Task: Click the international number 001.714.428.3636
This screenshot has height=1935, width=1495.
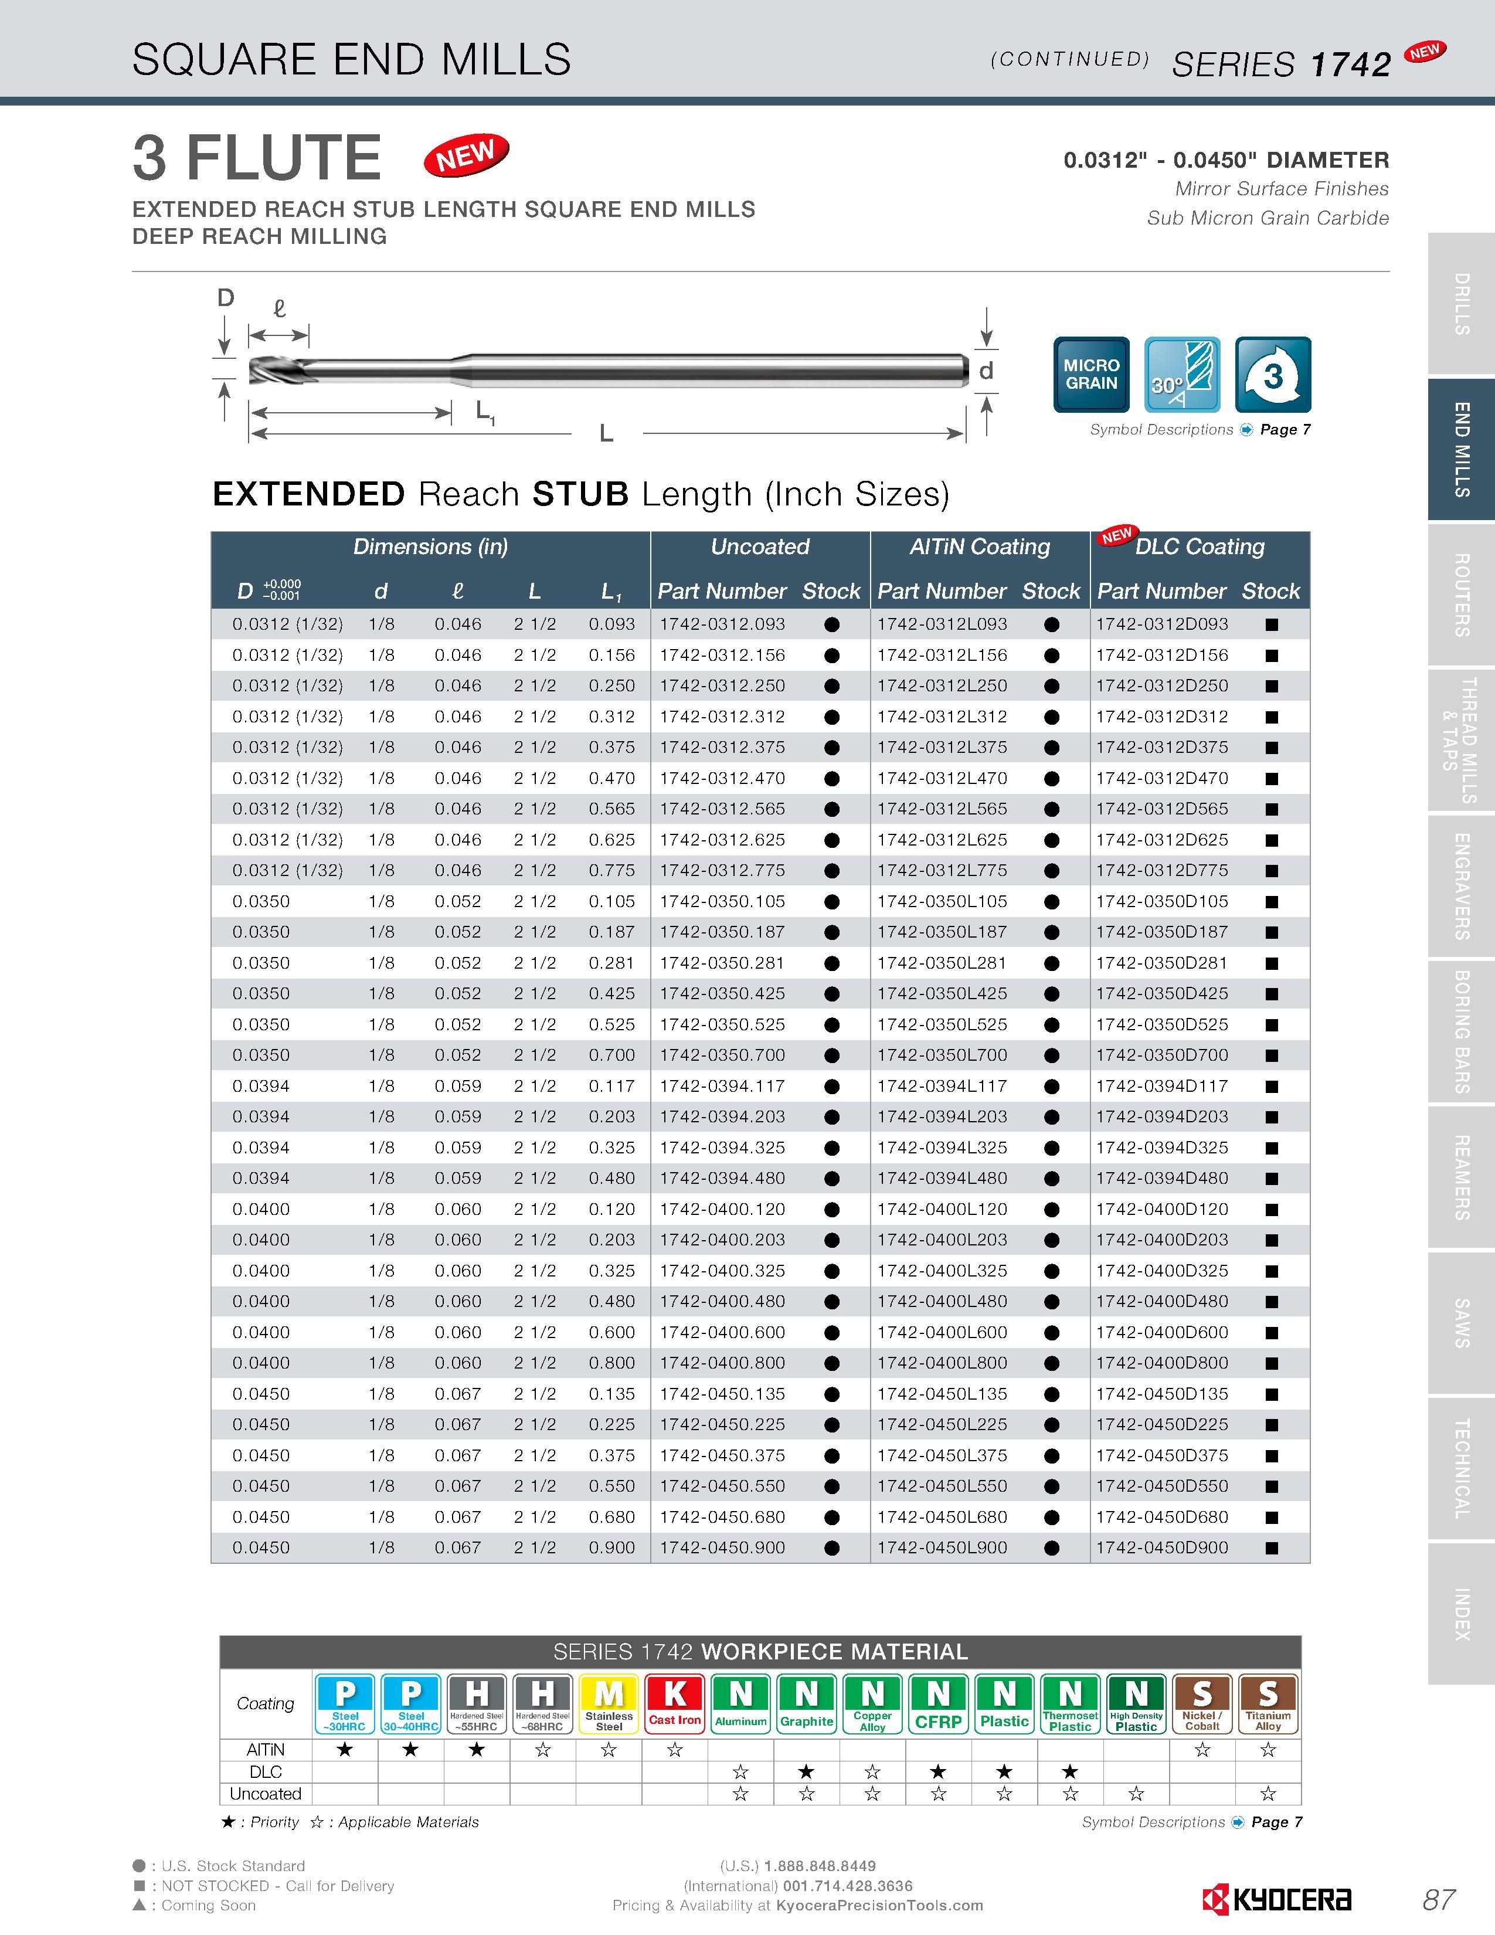Action: [x=848, y=1885]
